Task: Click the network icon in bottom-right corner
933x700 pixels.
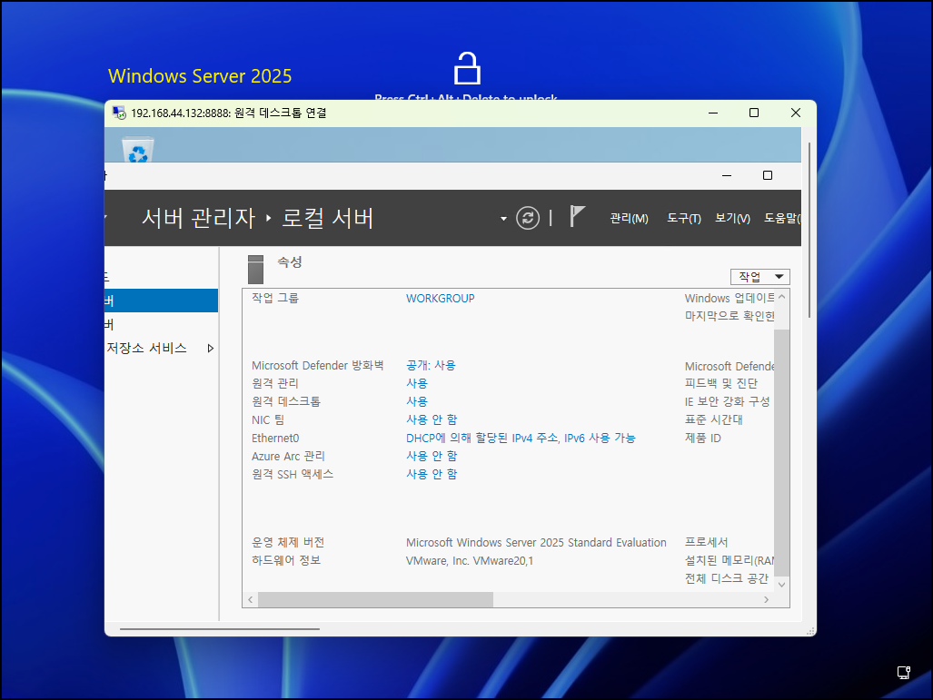Action: click(904, 673)
